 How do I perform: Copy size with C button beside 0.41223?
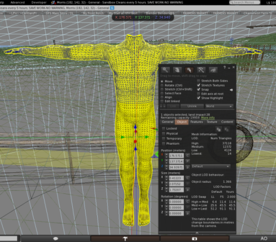[x=187, y=178]
